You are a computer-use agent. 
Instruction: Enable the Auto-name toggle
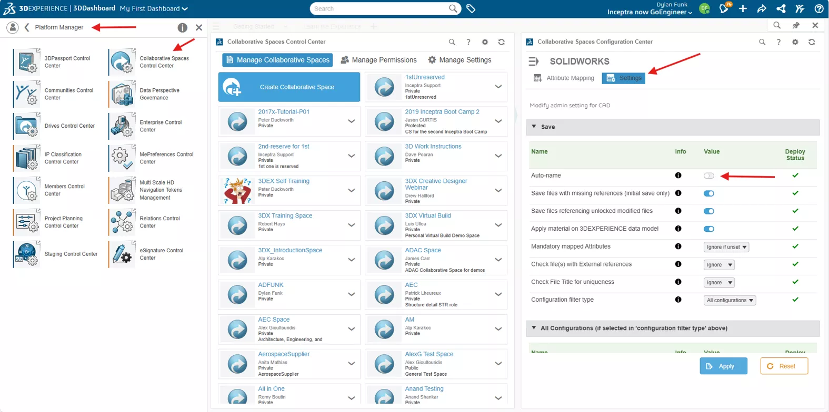click(709, 176)
